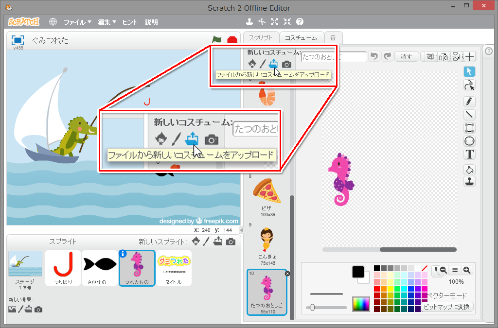This screenshot has height=328, width=498.
Task: Switch to the スクリプト tab
Action: [261, 38]
